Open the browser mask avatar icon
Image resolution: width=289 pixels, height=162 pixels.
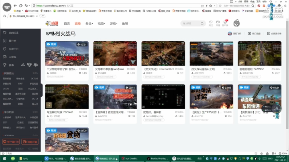click(x=7, y=7)
